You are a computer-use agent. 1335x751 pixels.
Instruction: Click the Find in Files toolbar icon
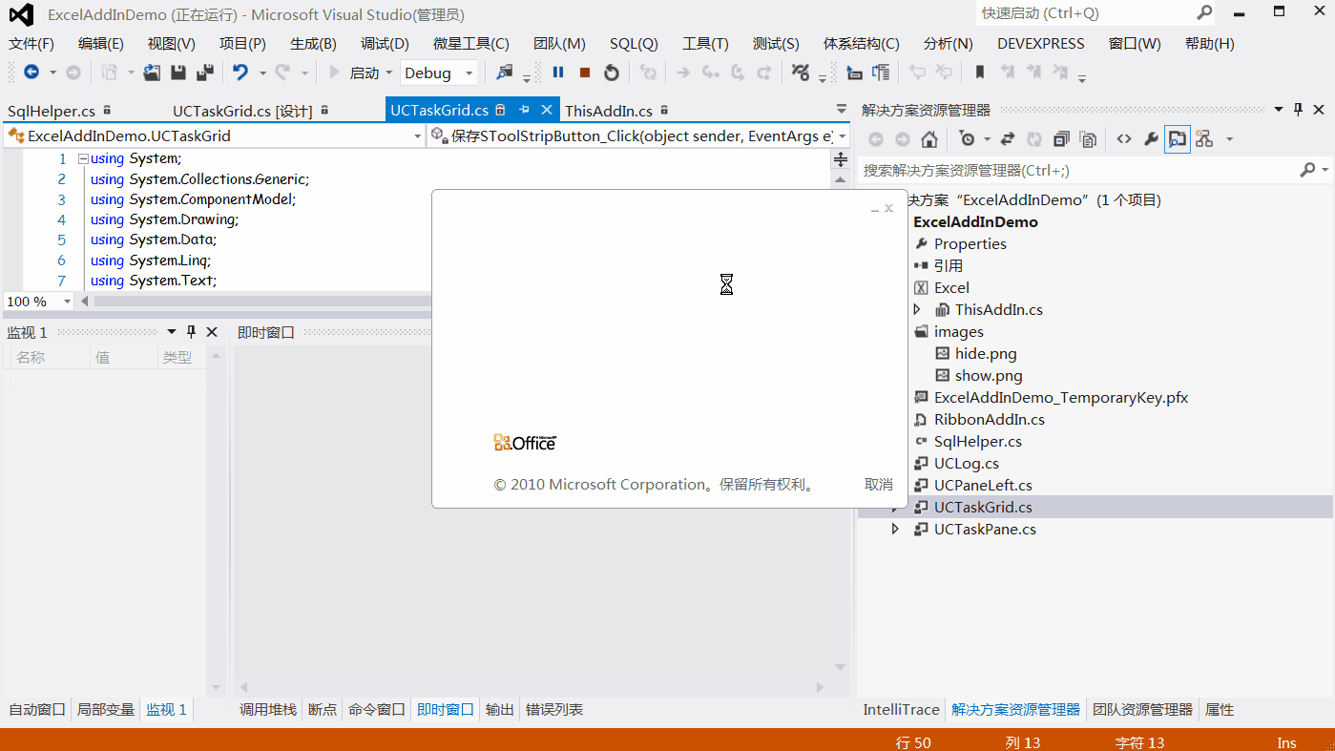(505, 73)
